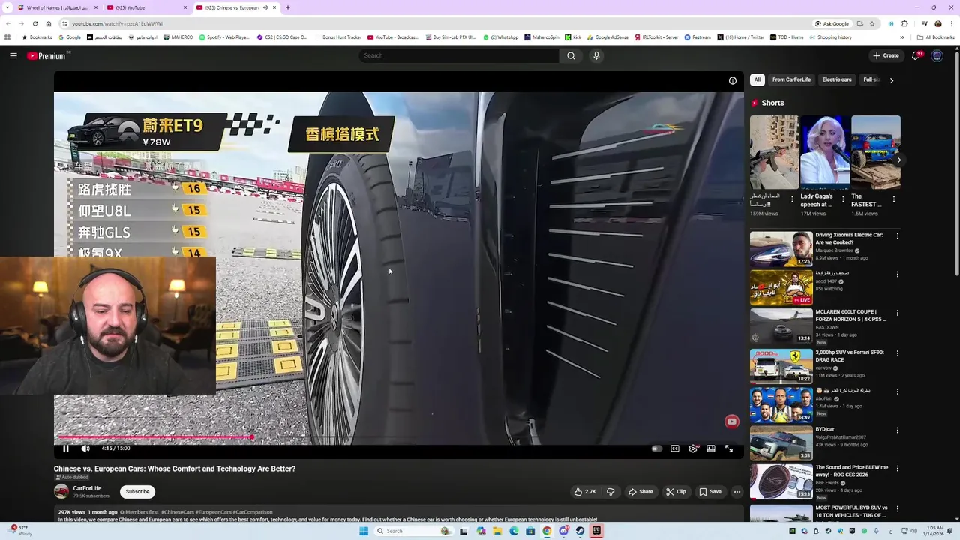
Task: Click the search magnifier button
Action: click(x=571, y=55)
